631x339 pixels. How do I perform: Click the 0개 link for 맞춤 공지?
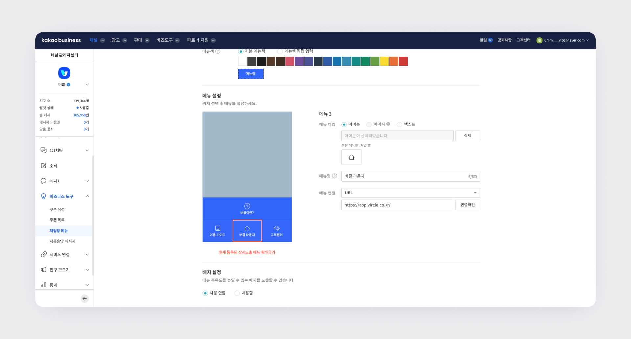pos(86,129)
